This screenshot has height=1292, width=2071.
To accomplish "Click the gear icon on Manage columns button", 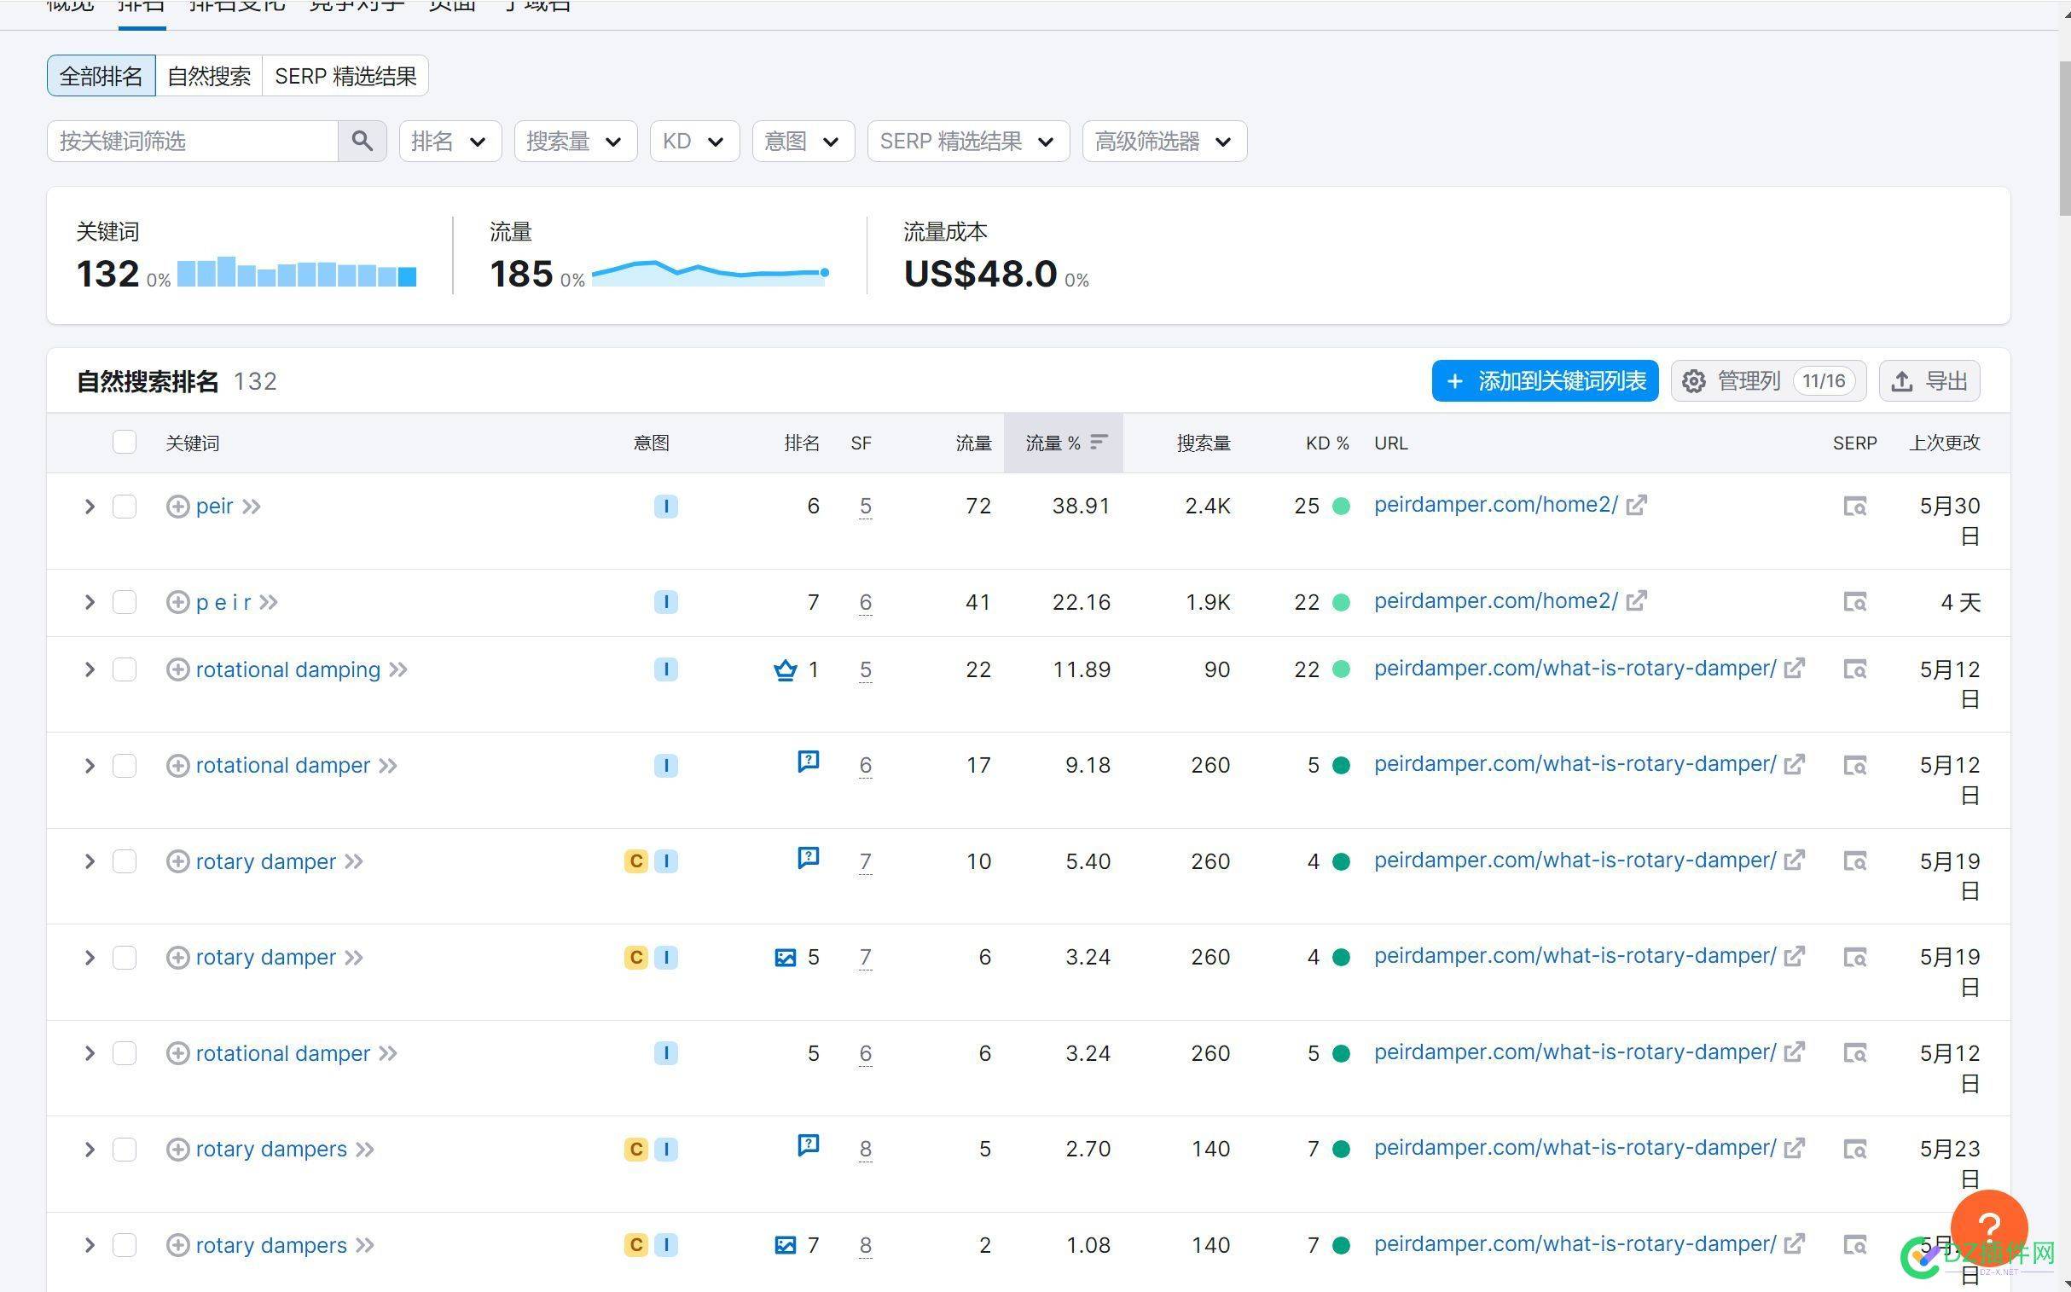I will click(1693, 381).
